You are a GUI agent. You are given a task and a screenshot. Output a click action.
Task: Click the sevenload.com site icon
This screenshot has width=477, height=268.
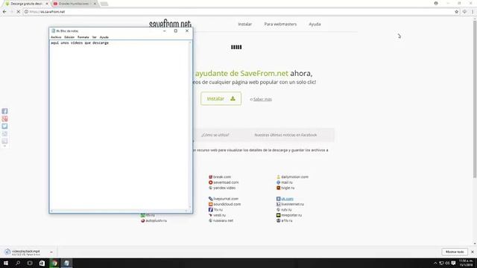[210, 182]
